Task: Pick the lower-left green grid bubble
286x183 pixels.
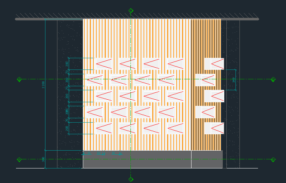Action: pos(19,159)
